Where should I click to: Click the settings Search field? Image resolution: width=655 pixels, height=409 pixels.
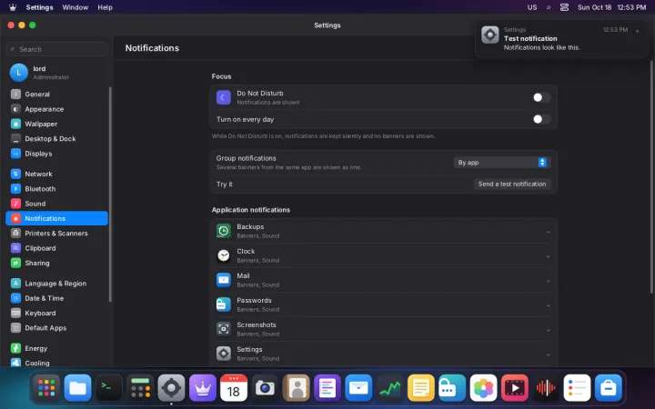coord(56,49)
